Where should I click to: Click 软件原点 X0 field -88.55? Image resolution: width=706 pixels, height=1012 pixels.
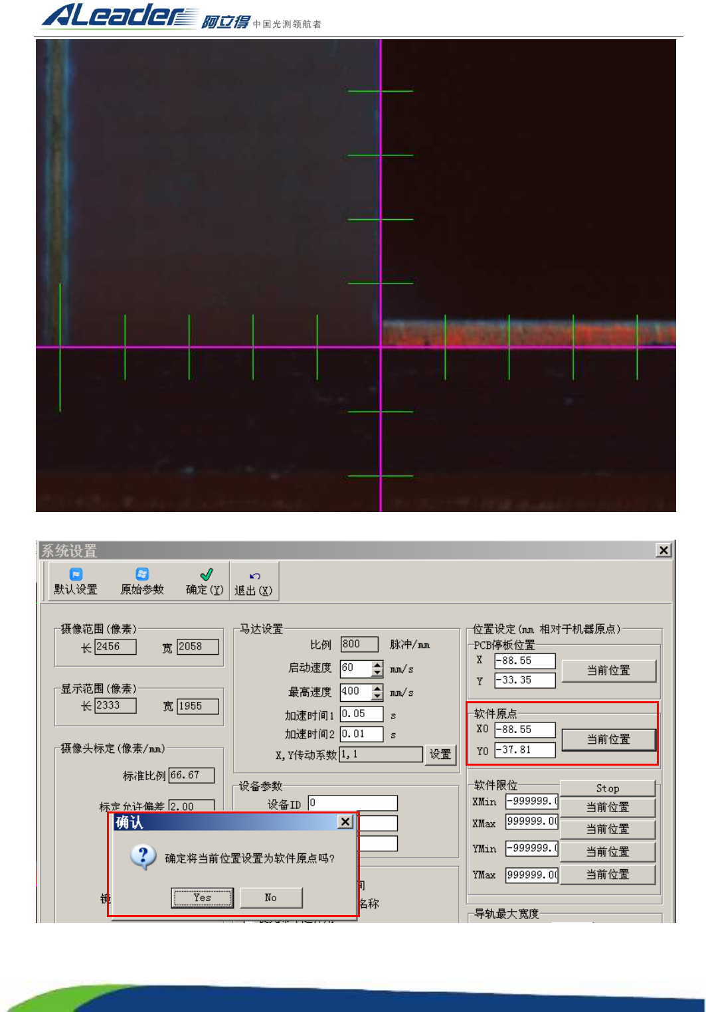point(525,729)
